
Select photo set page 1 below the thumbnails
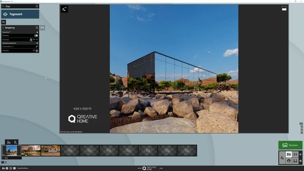[2, 162]
